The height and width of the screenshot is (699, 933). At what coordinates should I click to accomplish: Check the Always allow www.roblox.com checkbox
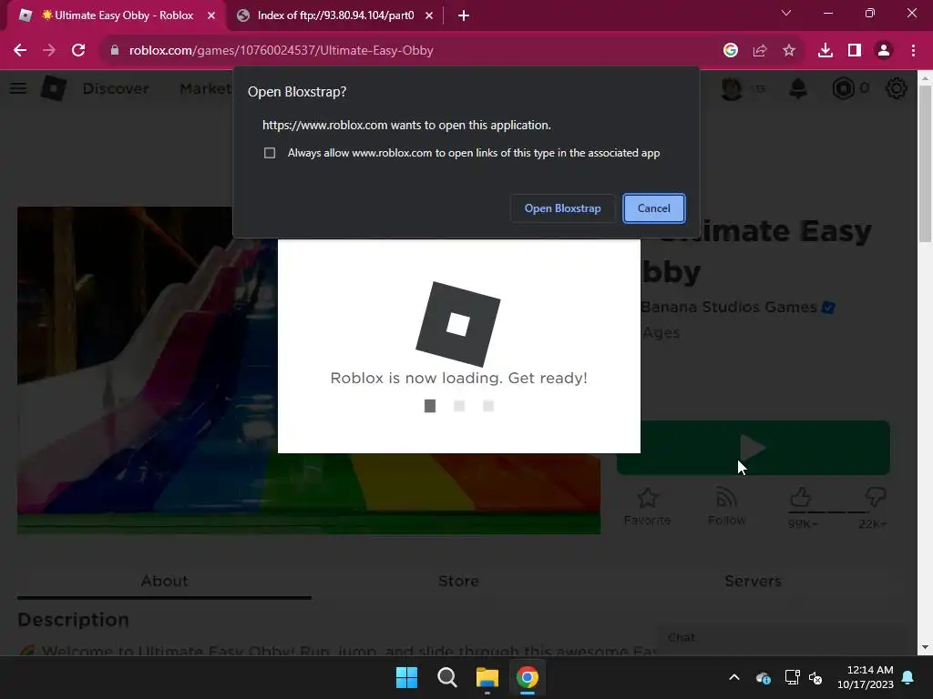[x=270, y=153]
